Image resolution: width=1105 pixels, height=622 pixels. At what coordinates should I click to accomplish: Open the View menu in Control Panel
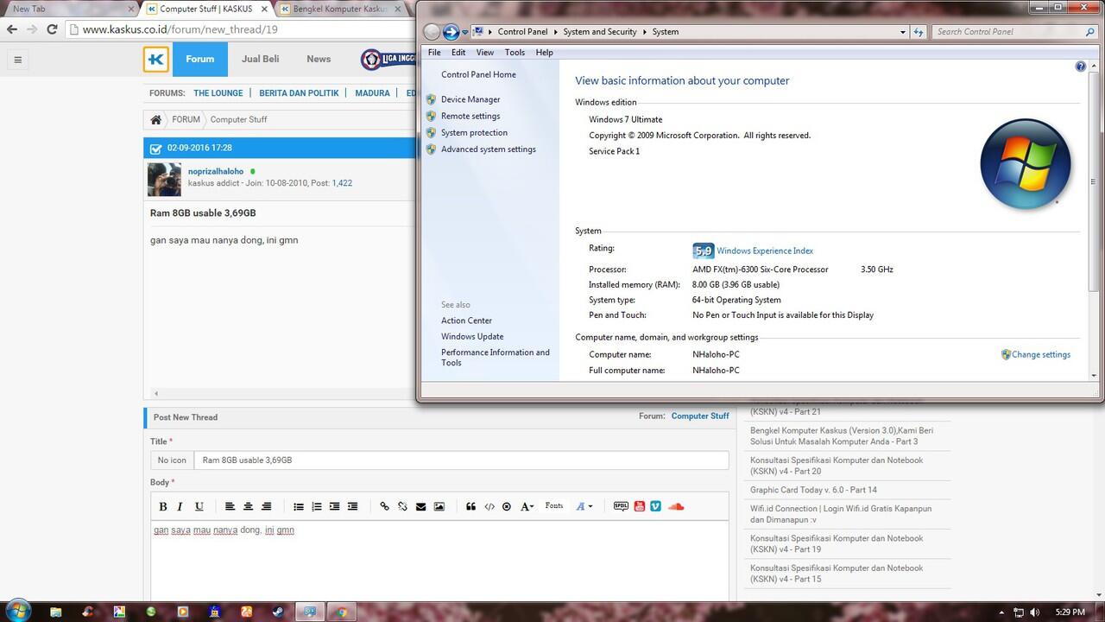(485, 53)
